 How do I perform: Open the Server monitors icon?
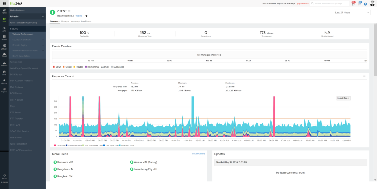tap(4, 37)
